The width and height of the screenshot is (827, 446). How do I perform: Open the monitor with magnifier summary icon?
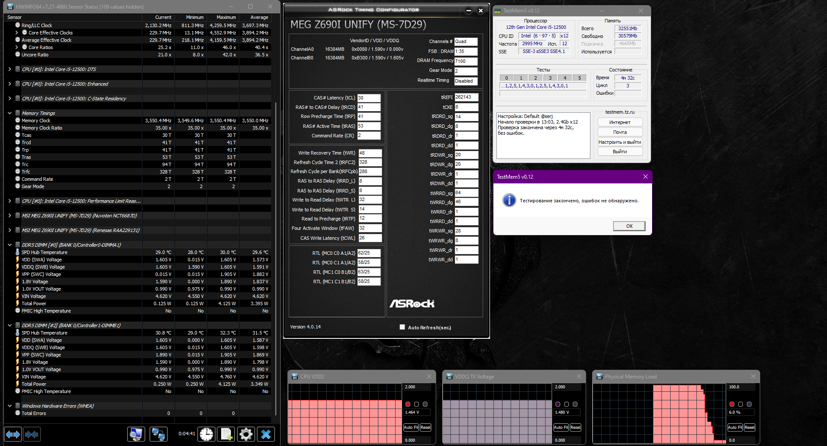[136, 434]
